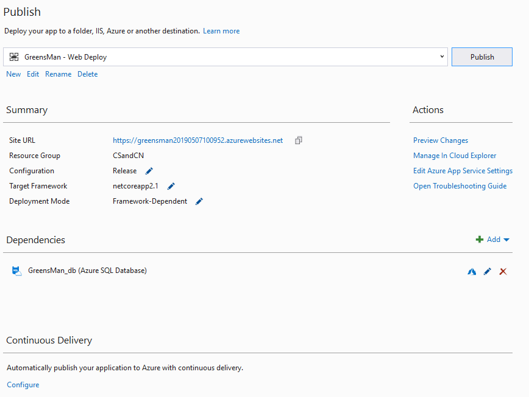Click the Resource Group label
This screenshot has height=397, width=529.
(35, 156)
